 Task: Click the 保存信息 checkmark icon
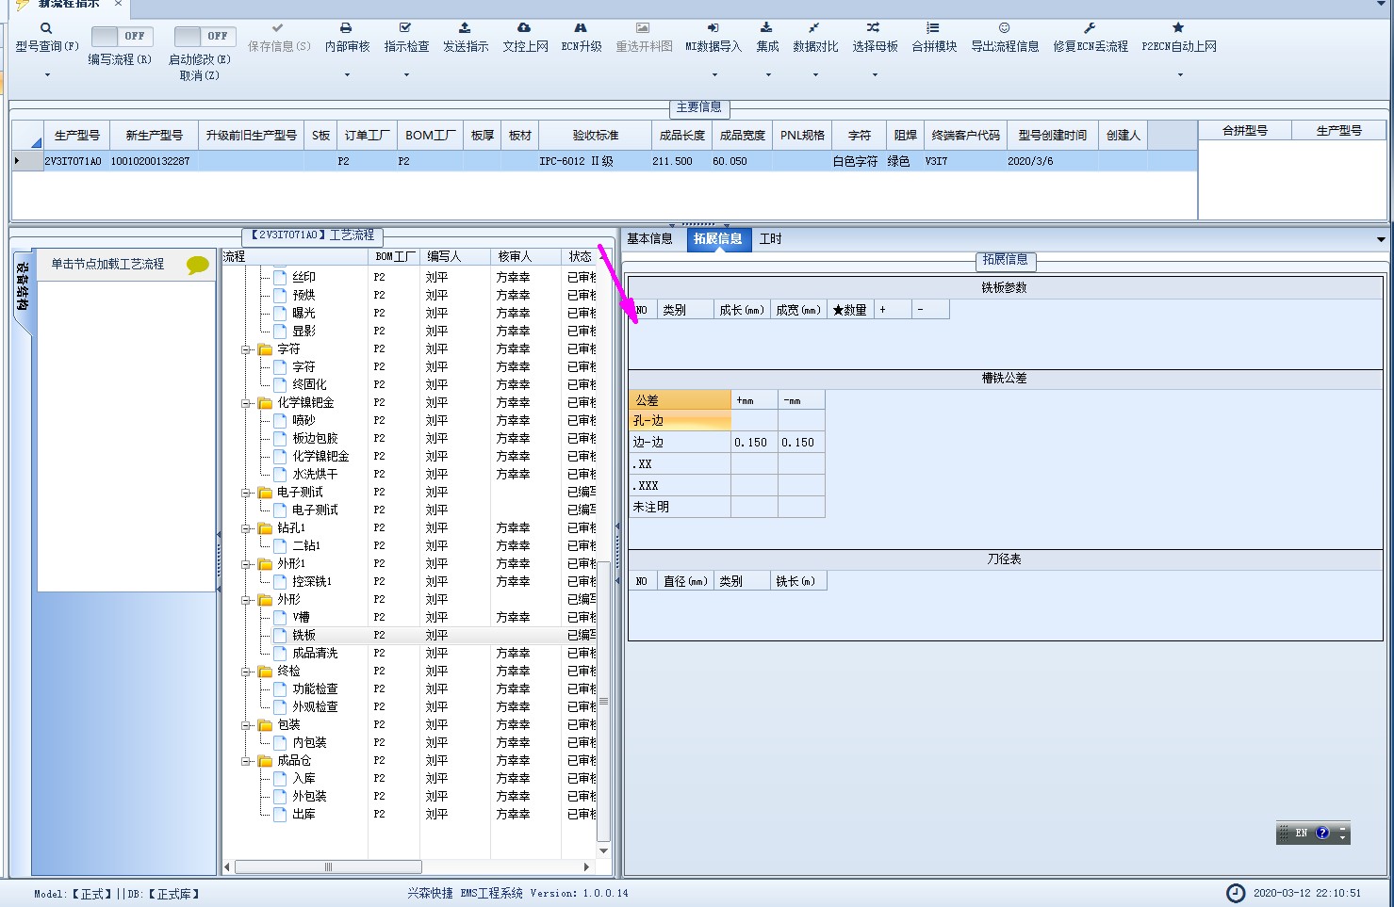point(277,28)
